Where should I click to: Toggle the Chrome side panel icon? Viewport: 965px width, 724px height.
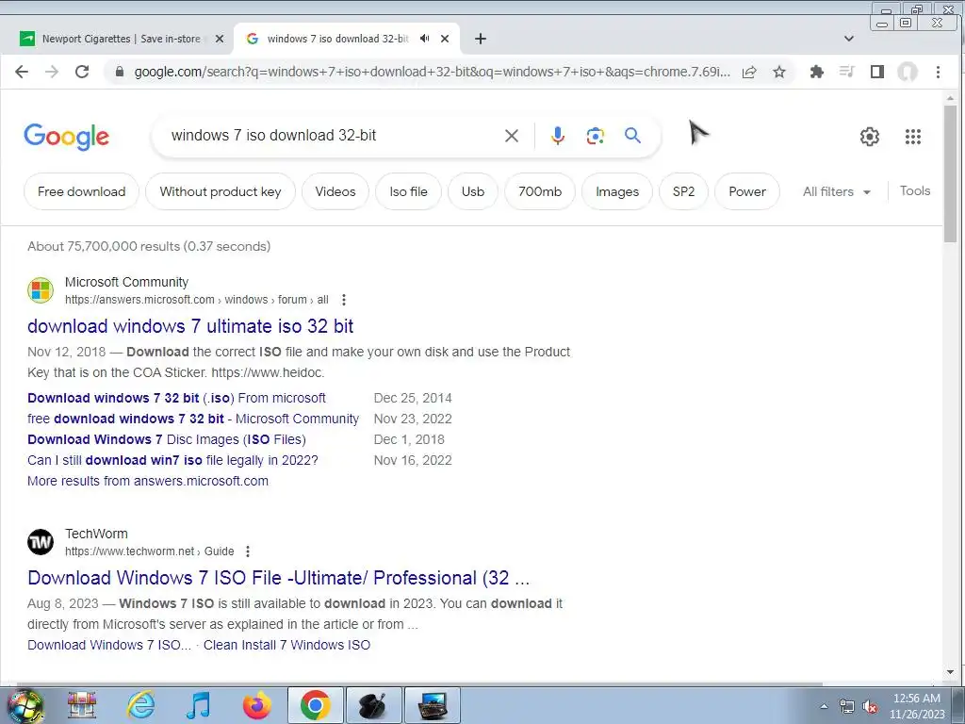[x=877, y=72]
